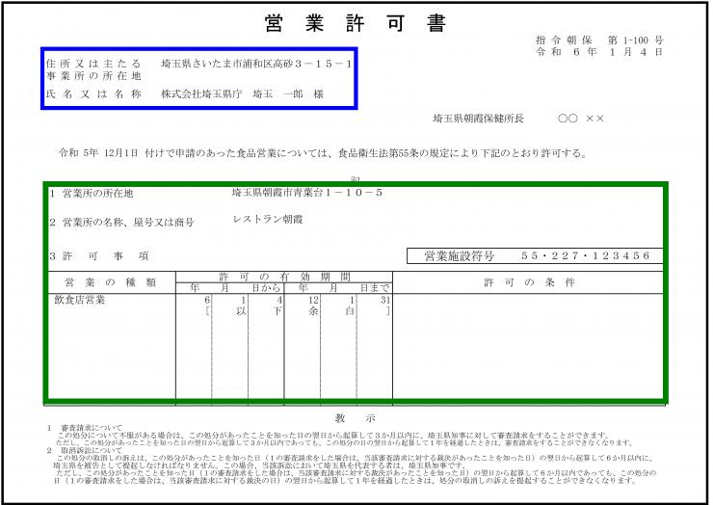Click the document title 営業許可書

[356, 23]
